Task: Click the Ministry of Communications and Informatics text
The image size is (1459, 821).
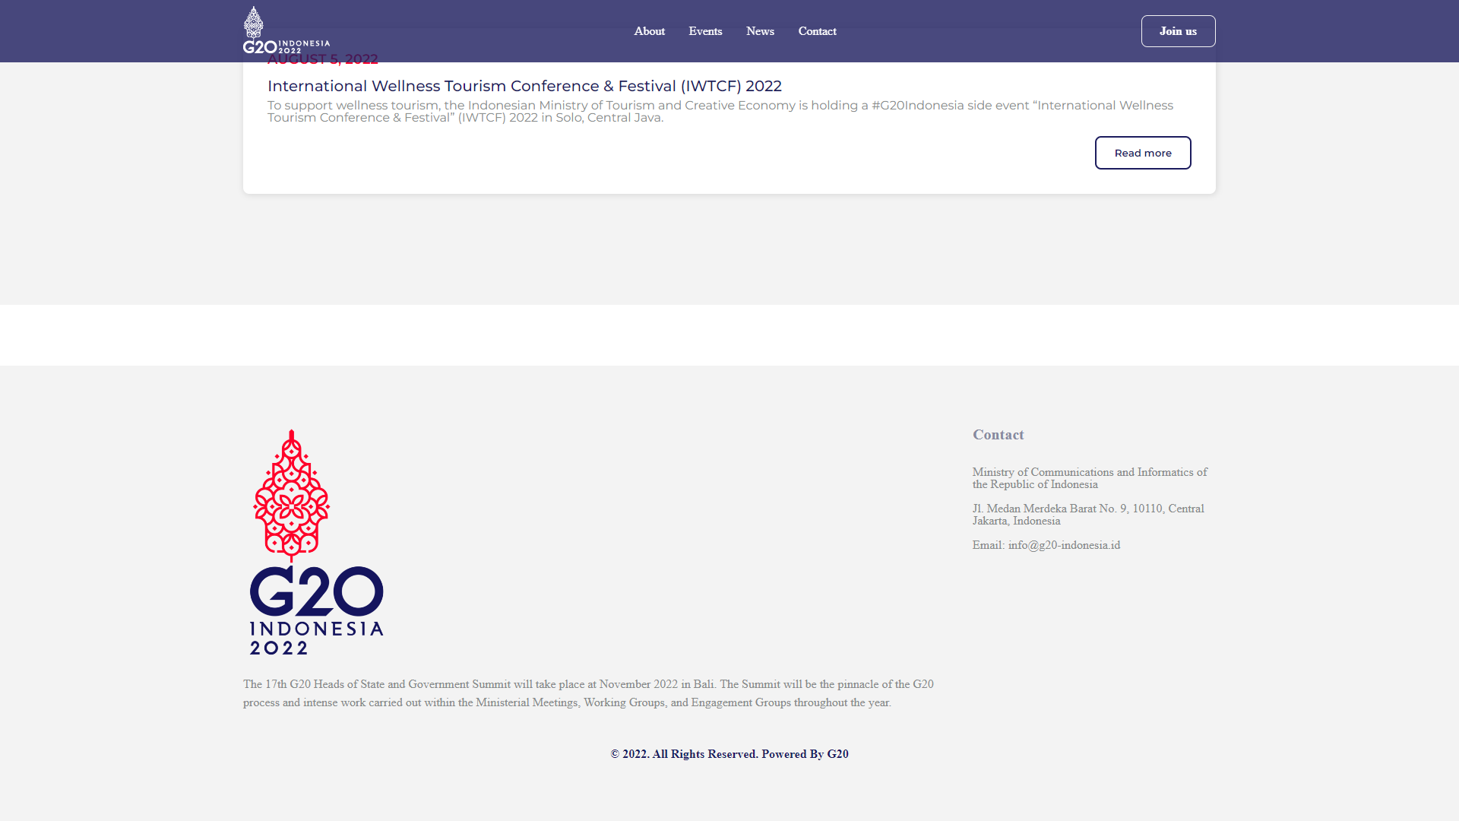Action: [x=1090, y=478]
